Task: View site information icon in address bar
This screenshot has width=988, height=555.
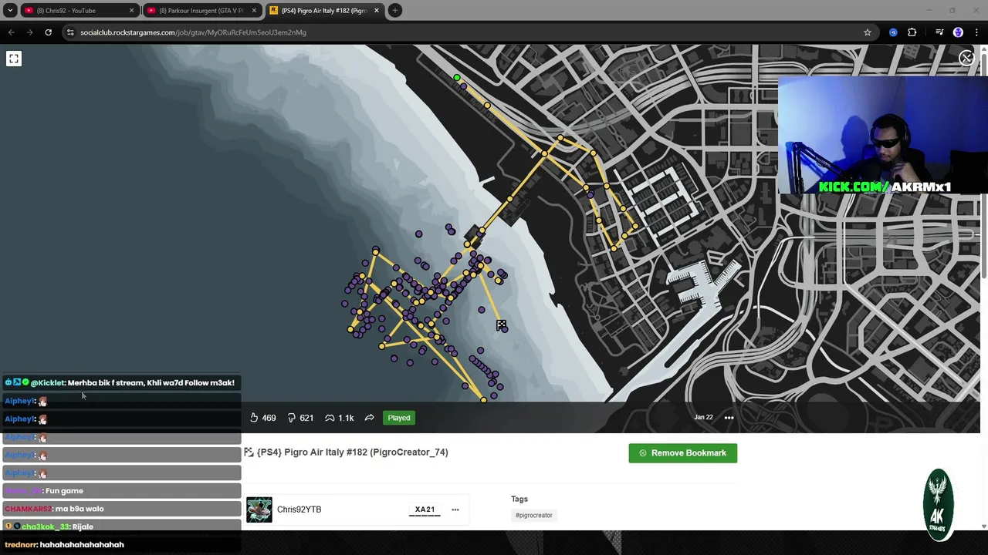Action: [70, 32]
